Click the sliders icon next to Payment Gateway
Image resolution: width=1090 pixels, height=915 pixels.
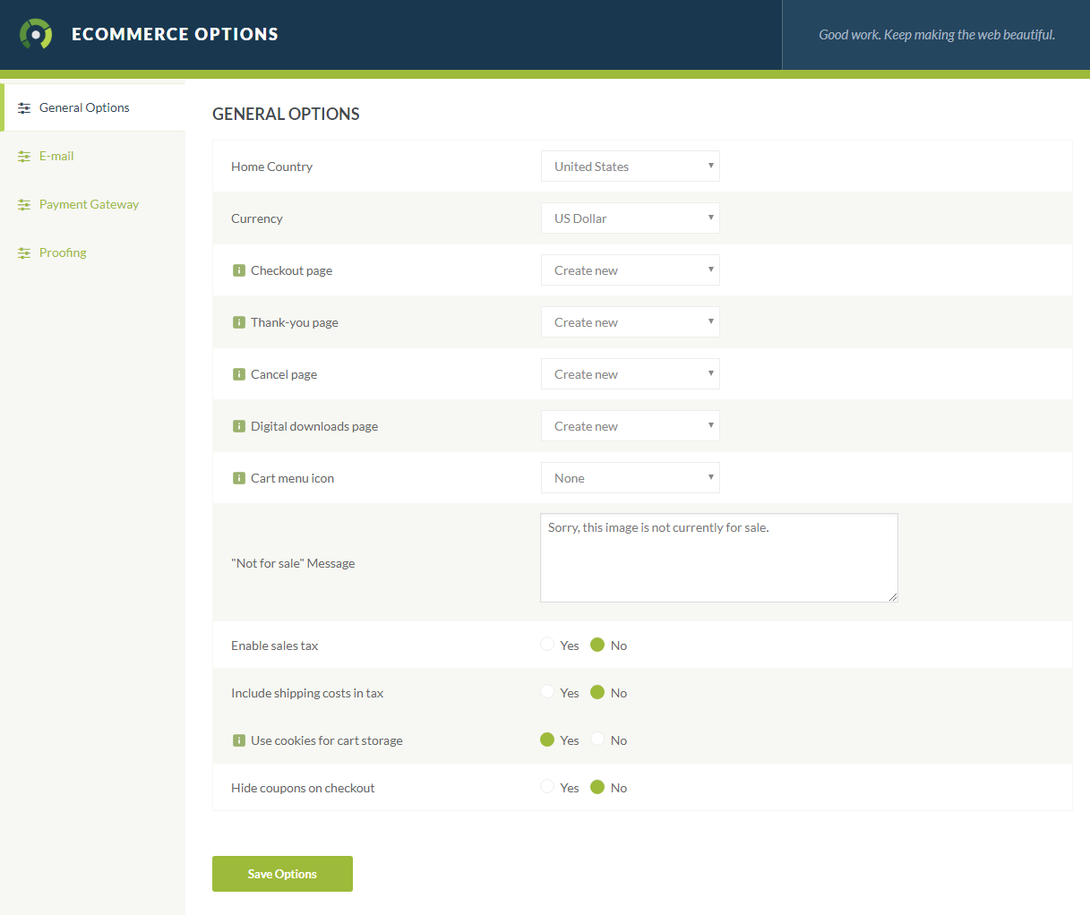(23, 204)
